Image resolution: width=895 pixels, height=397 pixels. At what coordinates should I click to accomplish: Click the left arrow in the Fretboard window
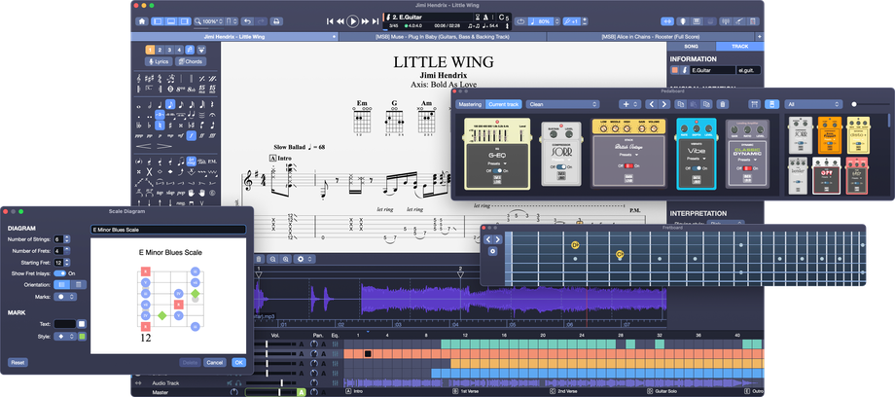(488, 239)
